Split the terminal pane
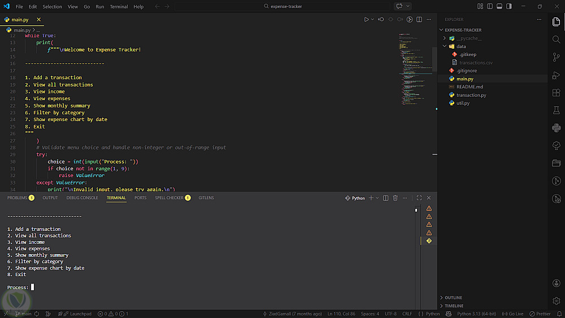The image size is (565, 318). click(x=385, y=198)
